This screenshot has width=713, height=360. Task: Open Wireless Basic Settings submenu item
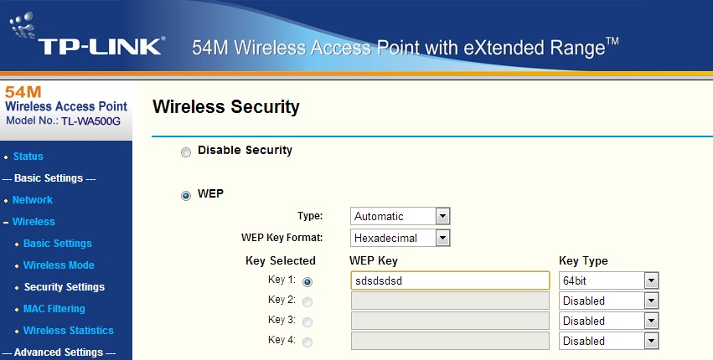pyautogui.click(x=58, y=244)
